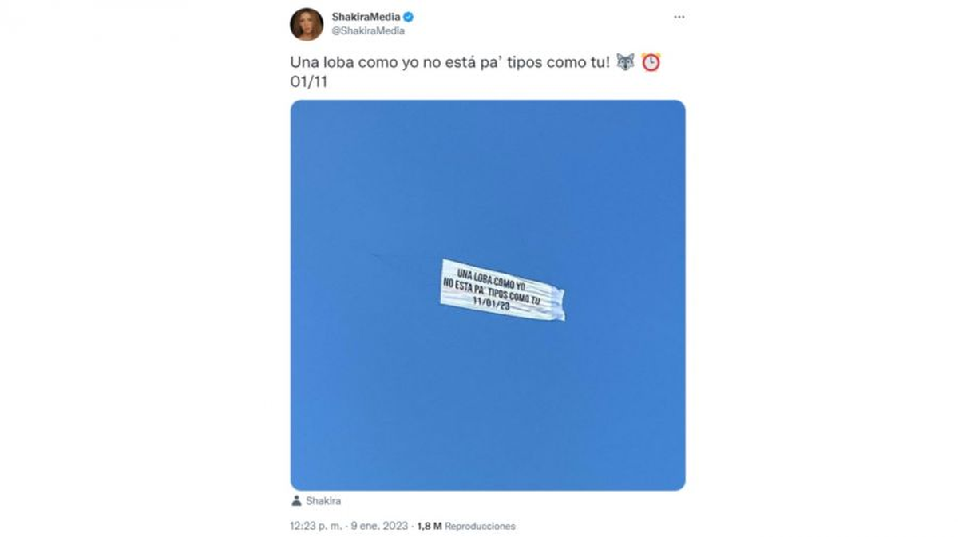Click the blue verified badge

409,17
